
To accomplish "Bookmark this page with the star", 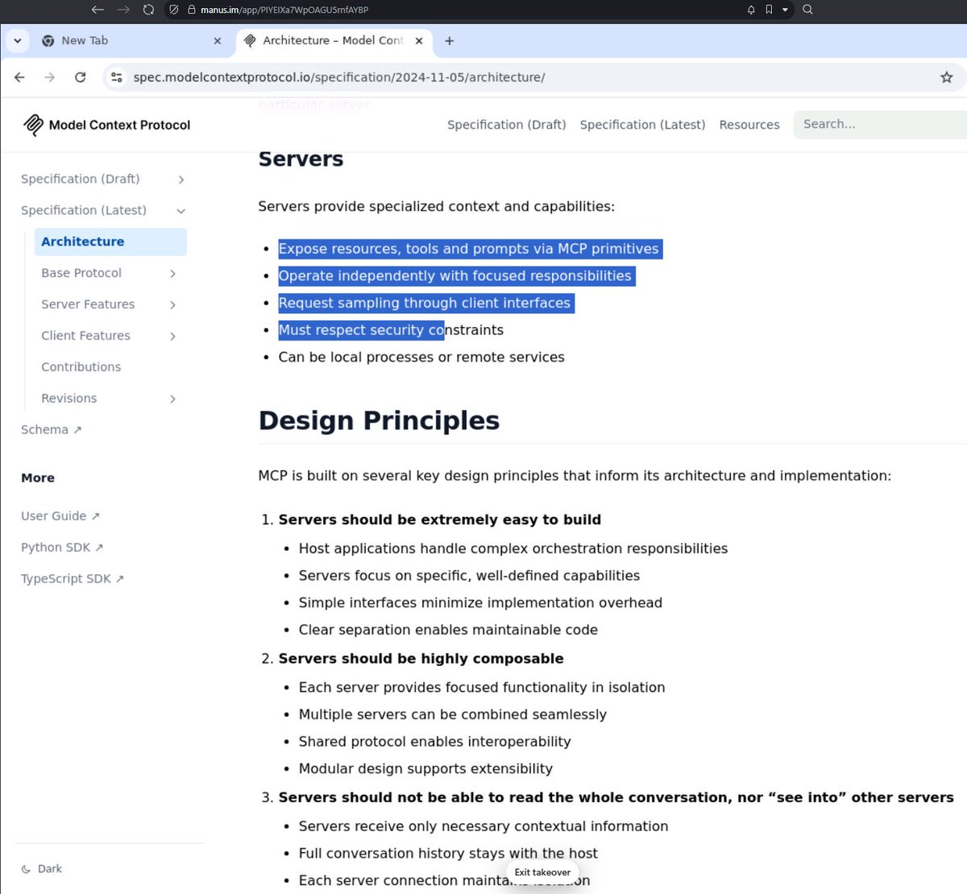I will pos(946,77).
